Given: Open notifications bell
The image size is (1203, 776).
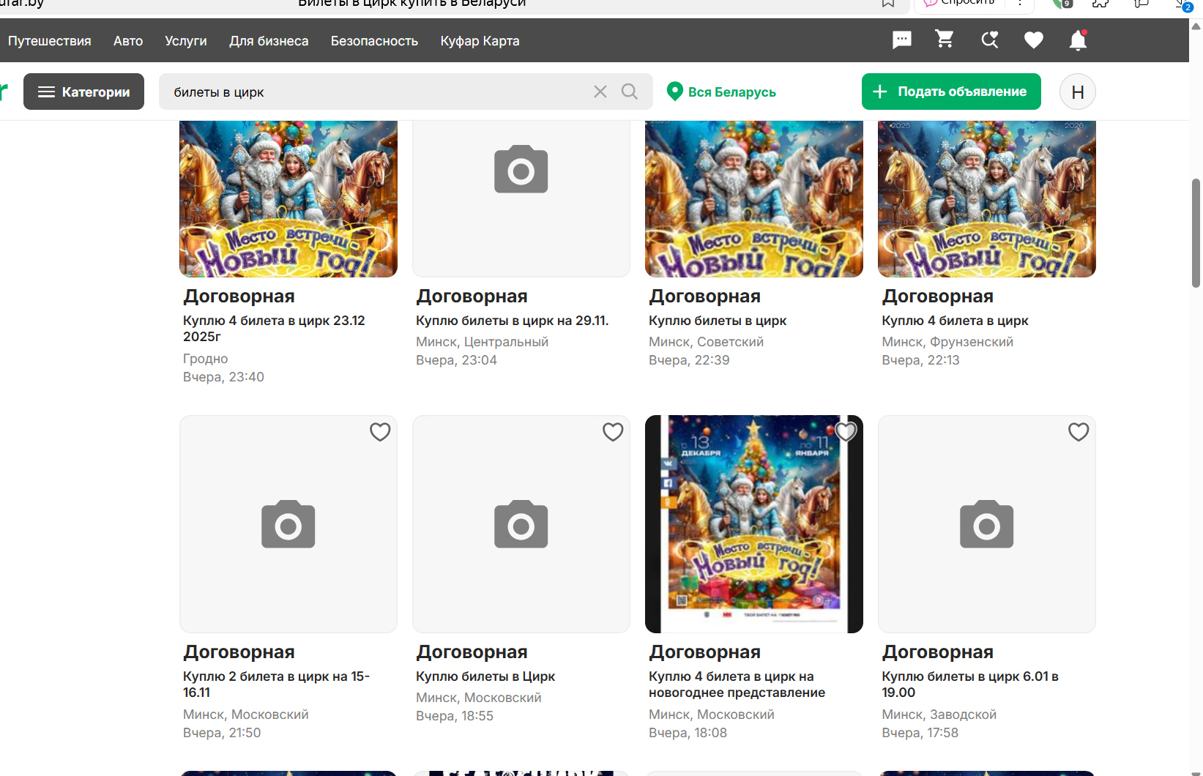Looking at the screenshot, I should [1078, 40].
